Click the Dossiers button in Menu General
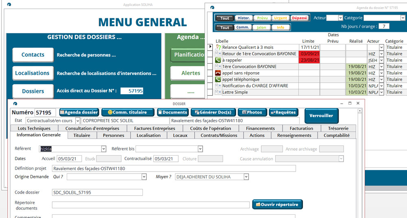407x218 pixels. point(33,91)
